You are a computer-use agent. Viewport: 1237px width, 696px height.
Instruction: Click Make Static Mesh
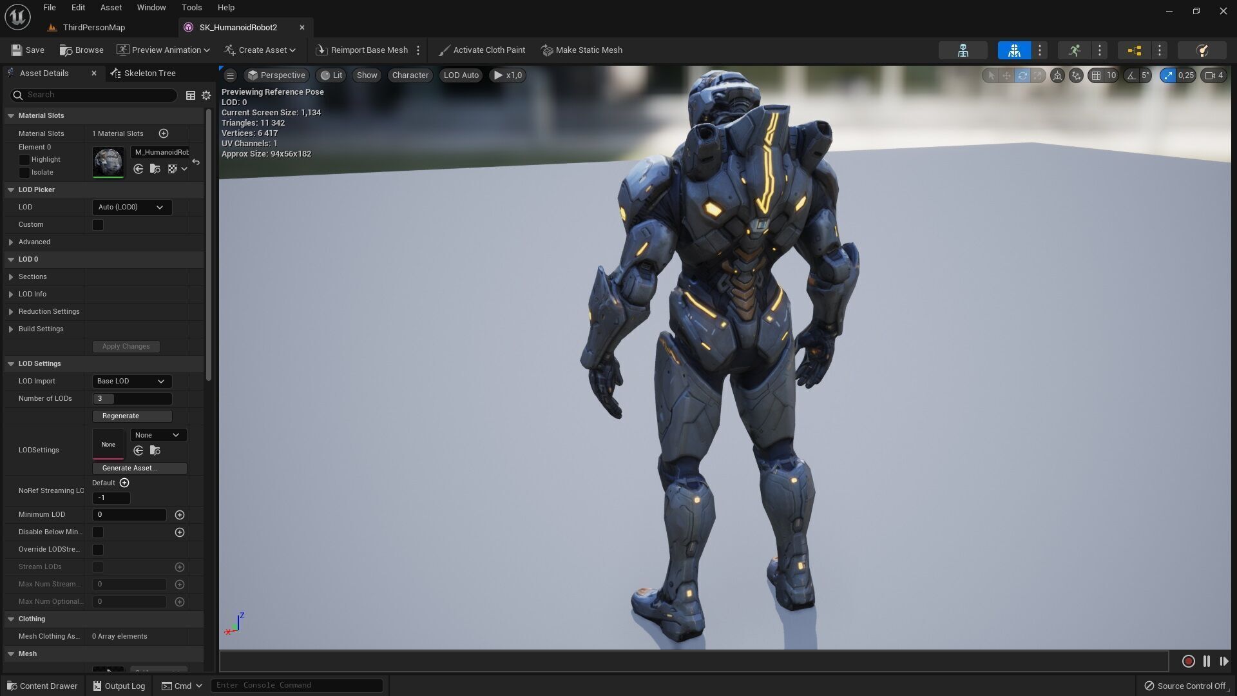pyautogui.click(x=582, y=50)
